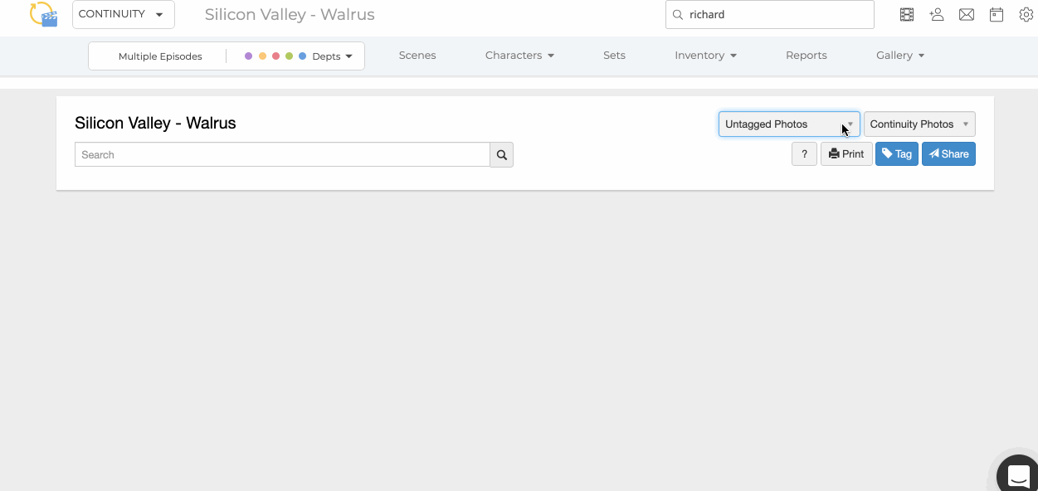Viewport: 1038px width, 491px height.
Task: Click the blue Tag button
Action: click(x=897, y=153)
